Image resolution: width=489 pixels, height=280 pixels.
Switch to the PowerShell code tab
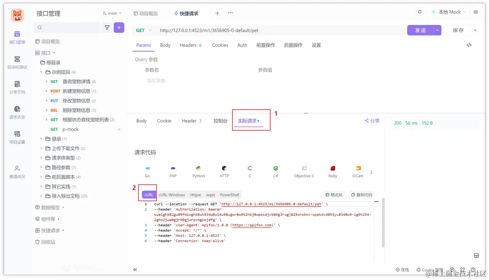click(x=230, y=195)
